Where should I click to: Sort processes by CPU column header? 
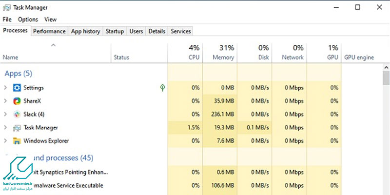pyautogui.click(x=185, y=53)
